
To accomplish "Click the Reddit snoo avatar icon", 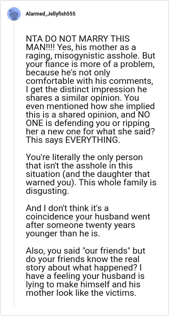I will pos(14,14).
